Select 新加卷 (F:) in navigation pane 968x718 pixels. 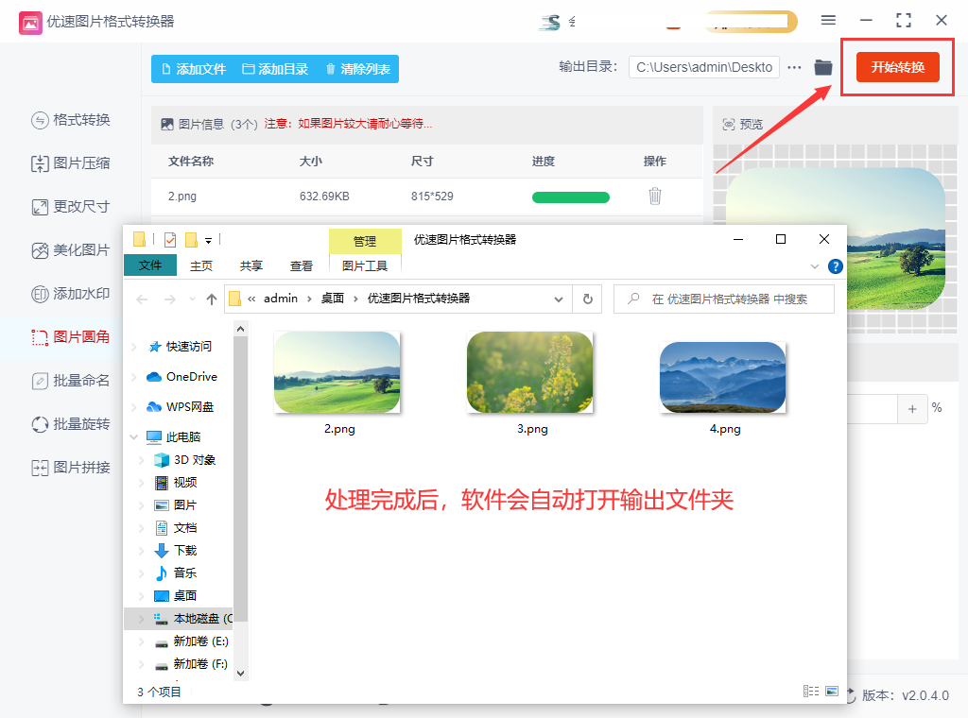(191, 664)
